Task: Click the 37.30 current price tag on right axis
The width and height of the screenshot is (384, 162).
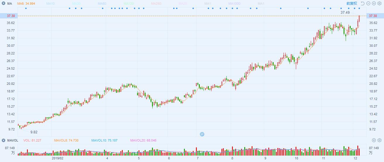Action: [373, 16]
